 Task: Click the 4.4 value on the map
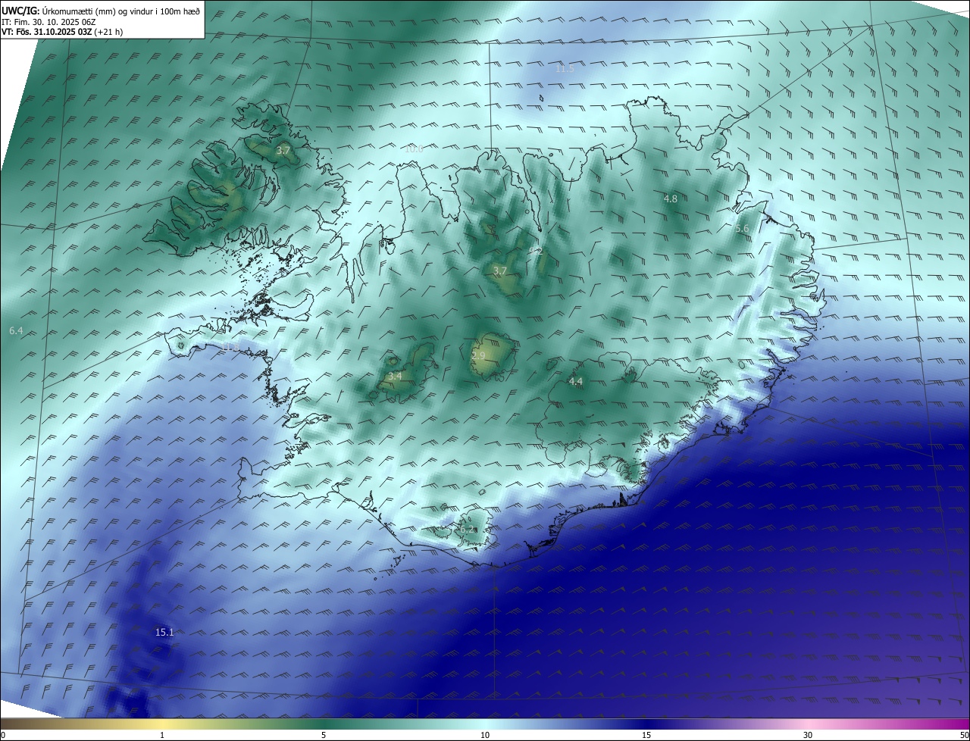(x=576, y=382)
